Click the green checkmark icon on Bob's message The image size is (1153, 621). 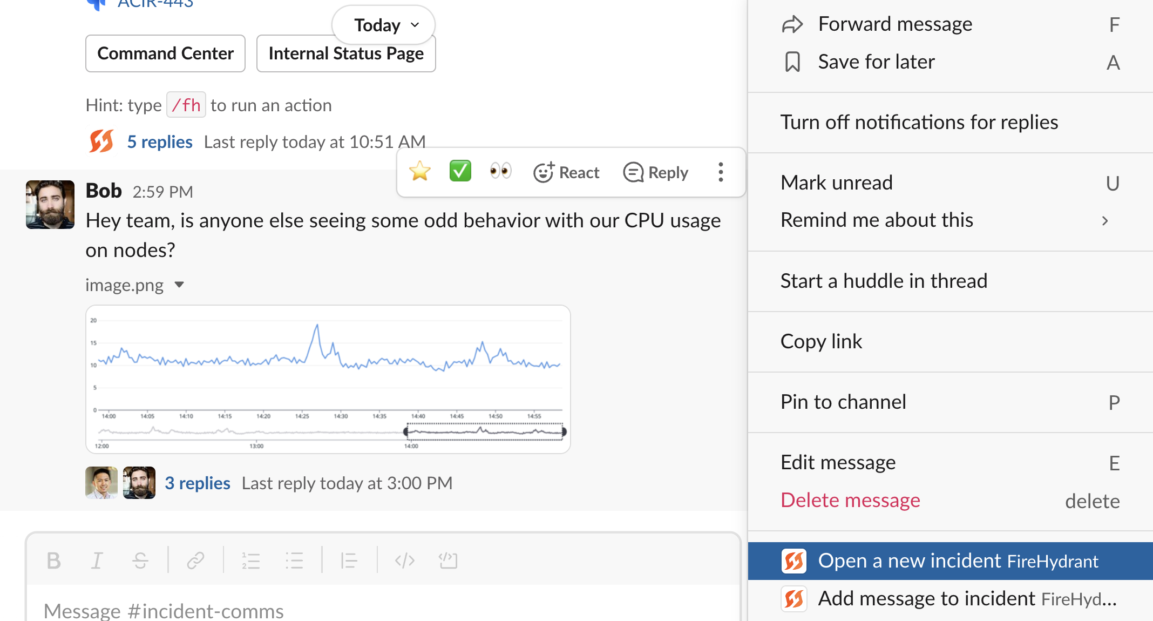click(x=459, y=171)
